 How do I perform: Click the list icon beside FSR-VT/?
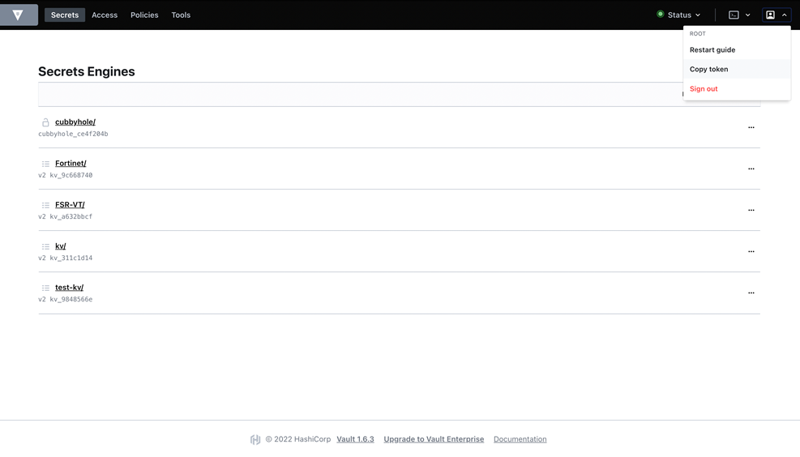point(45,205)
